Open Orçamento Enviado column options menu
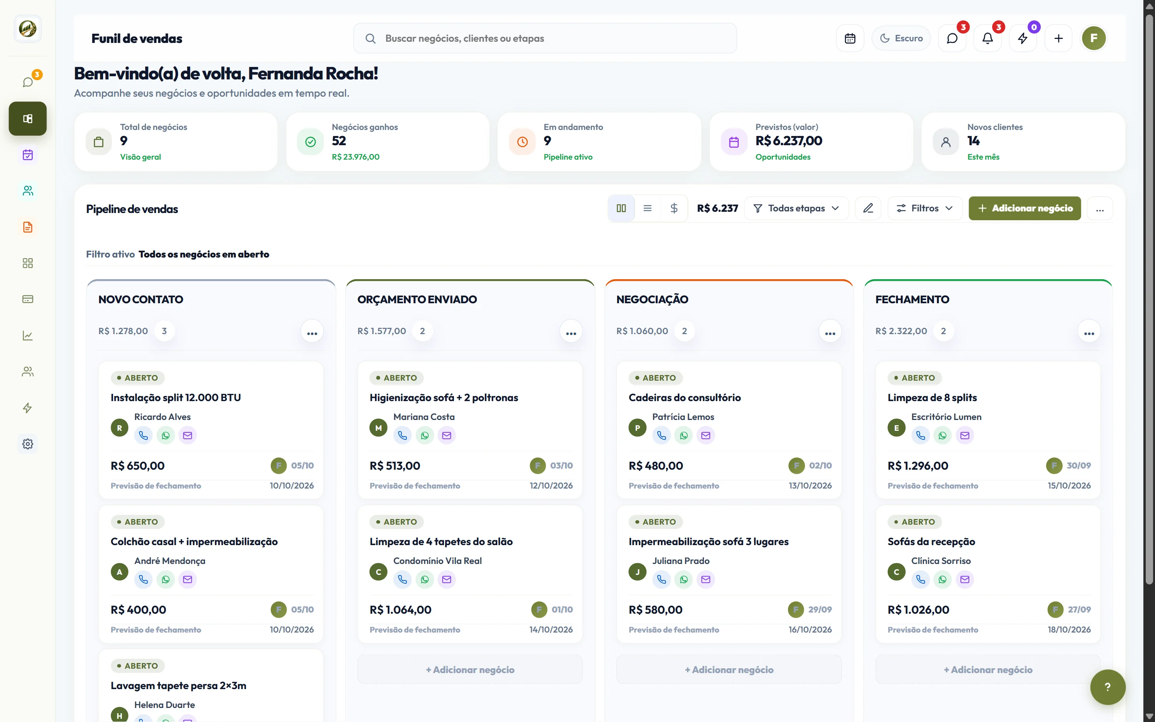1155x722 pixels. 571,332
